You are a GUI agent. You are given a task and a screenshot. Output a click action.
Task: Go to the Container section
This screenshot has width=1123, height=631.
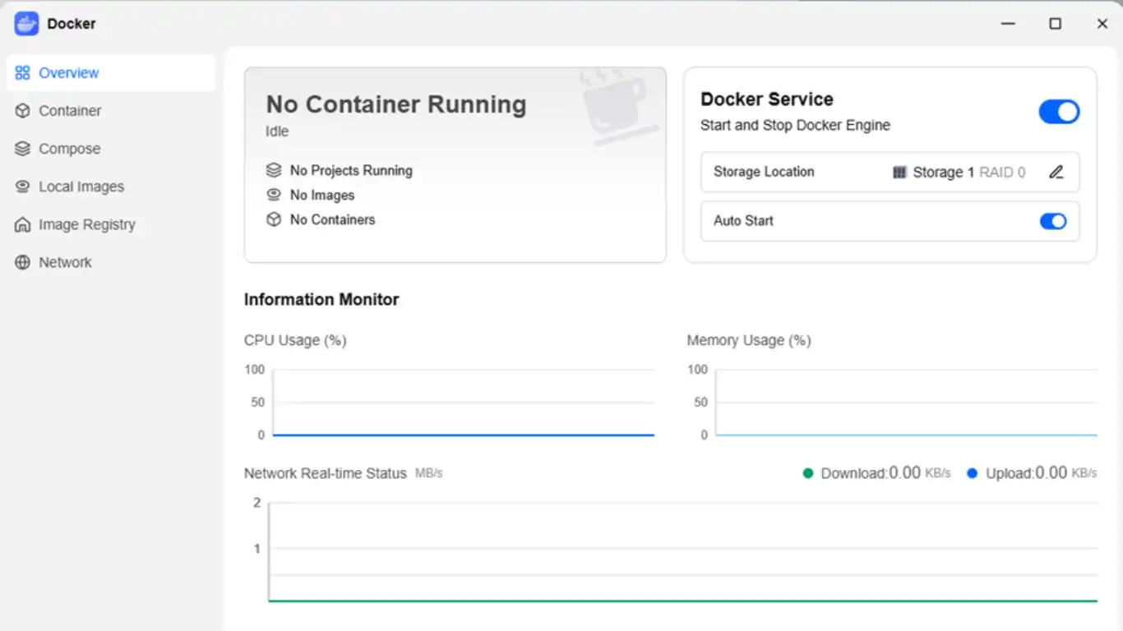111,111
